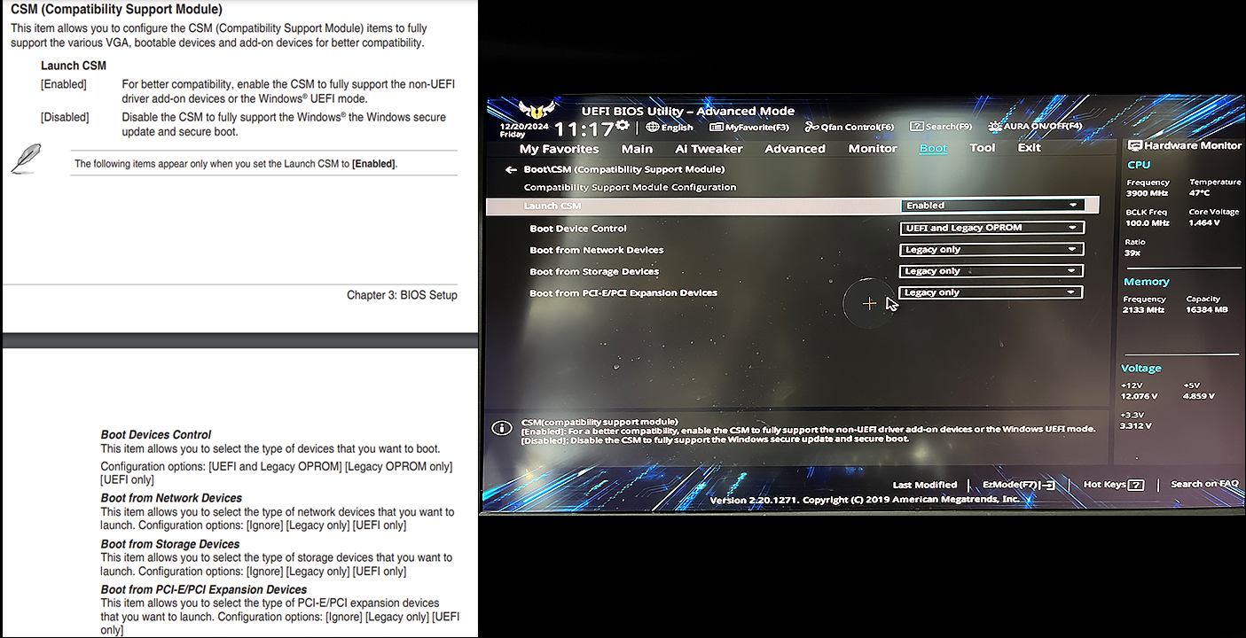Click the Last Modified button
The image size is (1246, 638).
click(x=925, y=485)
